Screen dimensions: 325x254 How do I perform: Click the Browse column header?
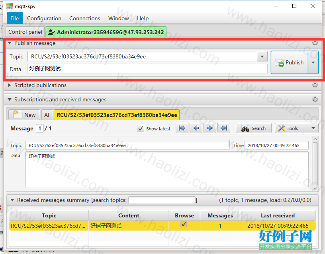[x=184, y=215]
